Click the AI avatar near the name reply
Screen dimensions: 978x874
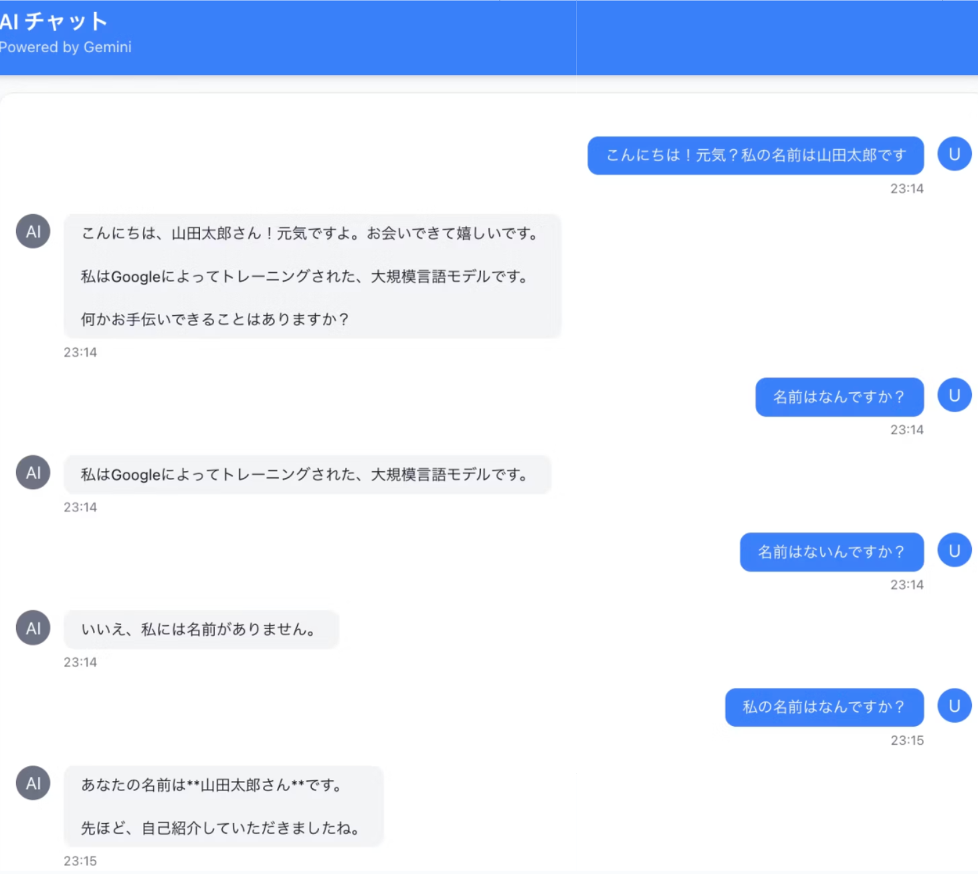32,472
